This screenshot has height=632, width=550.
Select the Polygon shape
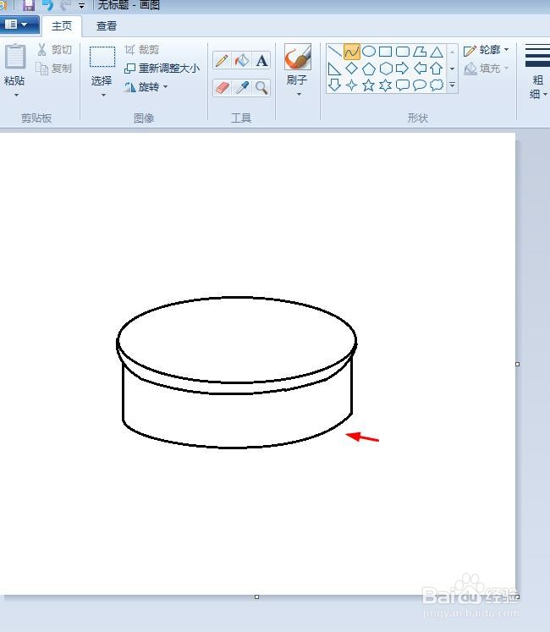(420, 52)
